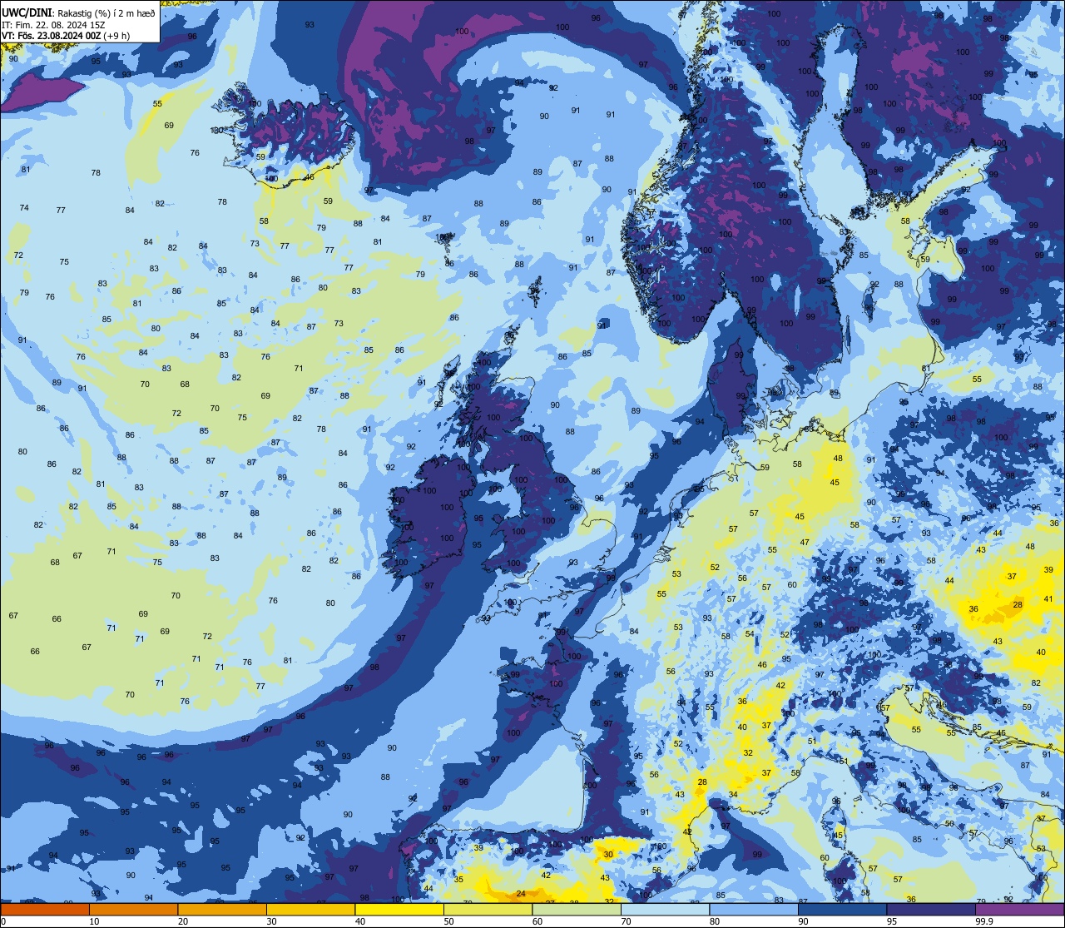
Task: Click the 20–30 amber legend swatch
Action: pyautogui.click(x=221, y=910)
